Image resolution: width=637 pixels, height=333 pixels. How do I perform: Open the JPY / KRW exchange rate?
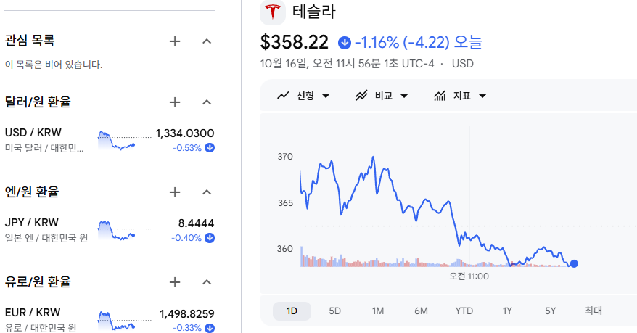[x=110, y=230]
